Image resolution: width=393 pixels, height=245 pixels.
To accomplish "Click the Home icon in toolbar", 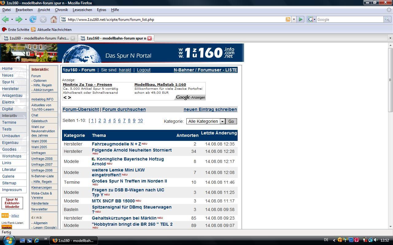I will click(54, 19).
